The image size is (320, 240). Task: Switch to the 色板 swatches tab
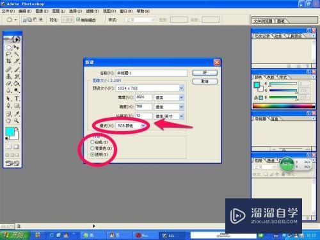(x=271, y=77)
